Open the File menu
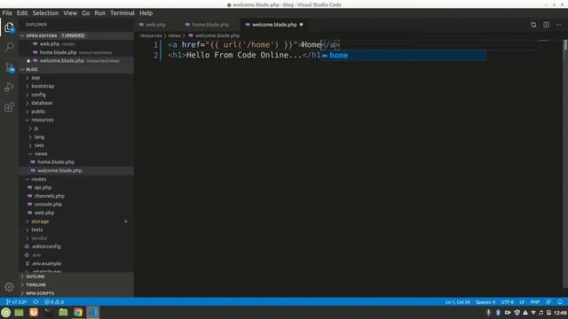 coord(7,13)
